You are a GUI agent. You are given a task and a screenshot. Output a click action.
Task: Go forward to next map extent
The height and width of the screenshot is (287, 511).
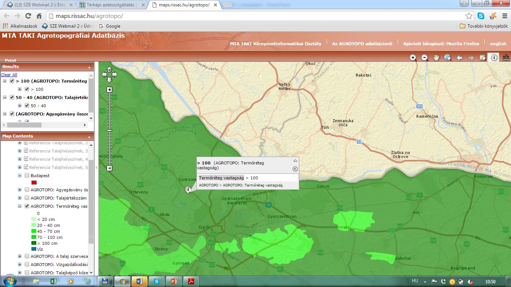tap(471, 58)
